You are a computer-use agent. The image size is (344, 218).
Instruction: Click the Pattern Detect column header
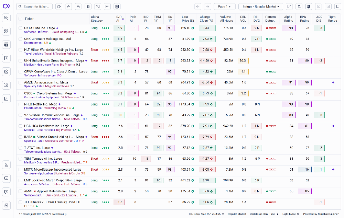[x=270, y=19]
